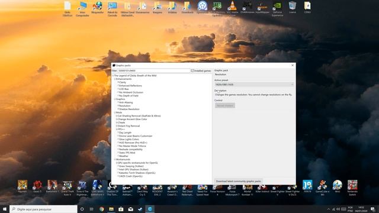Toggle the No Ambient Occlusion checkbox

(118, 92)
